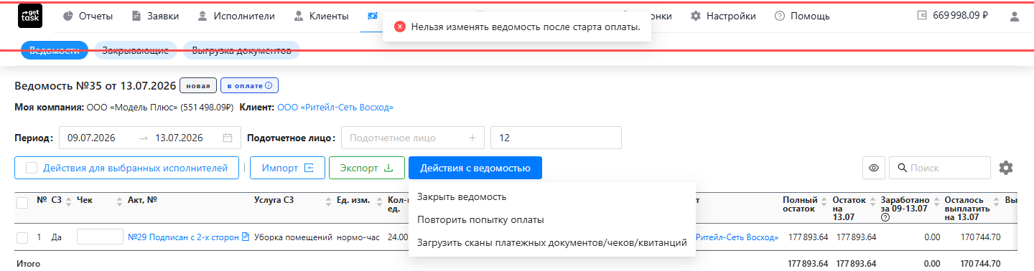Viewport: 1034px width, 271px height.
Task: Click the red error icon in notification
Action: [400, 27]
